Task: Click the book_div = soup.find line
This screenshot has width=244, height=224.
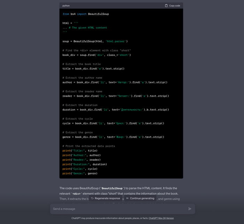Action: pos(97,55)
